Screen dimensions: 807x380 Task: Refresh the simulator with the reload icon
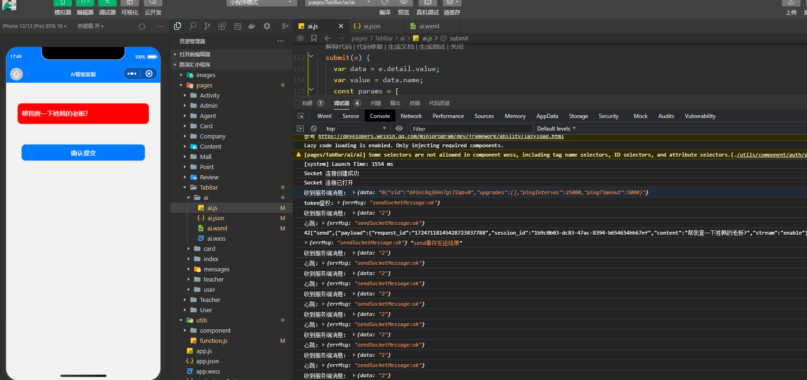click(142, 26)
